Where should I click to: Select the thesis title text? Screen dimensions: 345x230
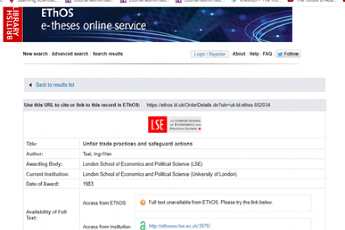pyautogui.click(x=138, y=144)
